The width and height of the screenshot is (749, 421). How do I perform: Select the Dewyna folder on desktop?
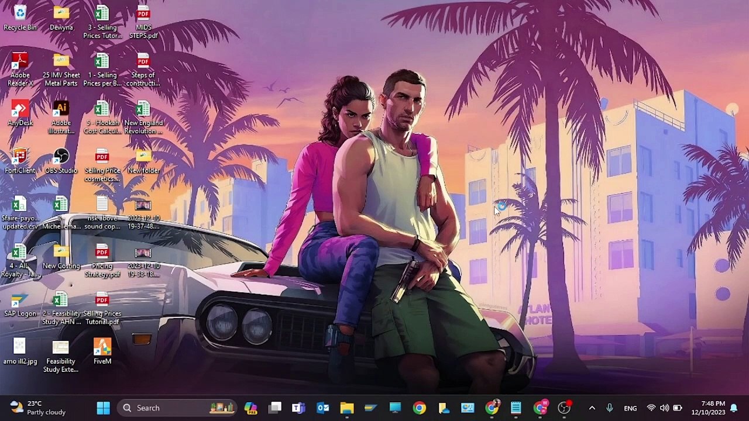(61, 18)
